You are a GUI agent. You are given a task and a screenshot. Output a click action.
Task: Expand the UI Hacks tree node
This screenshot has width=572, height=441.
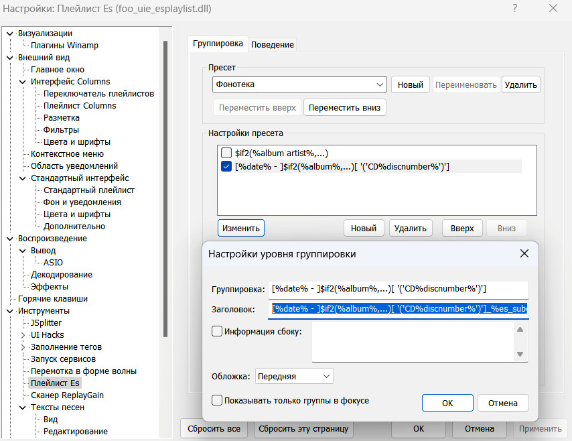point(23,335)
